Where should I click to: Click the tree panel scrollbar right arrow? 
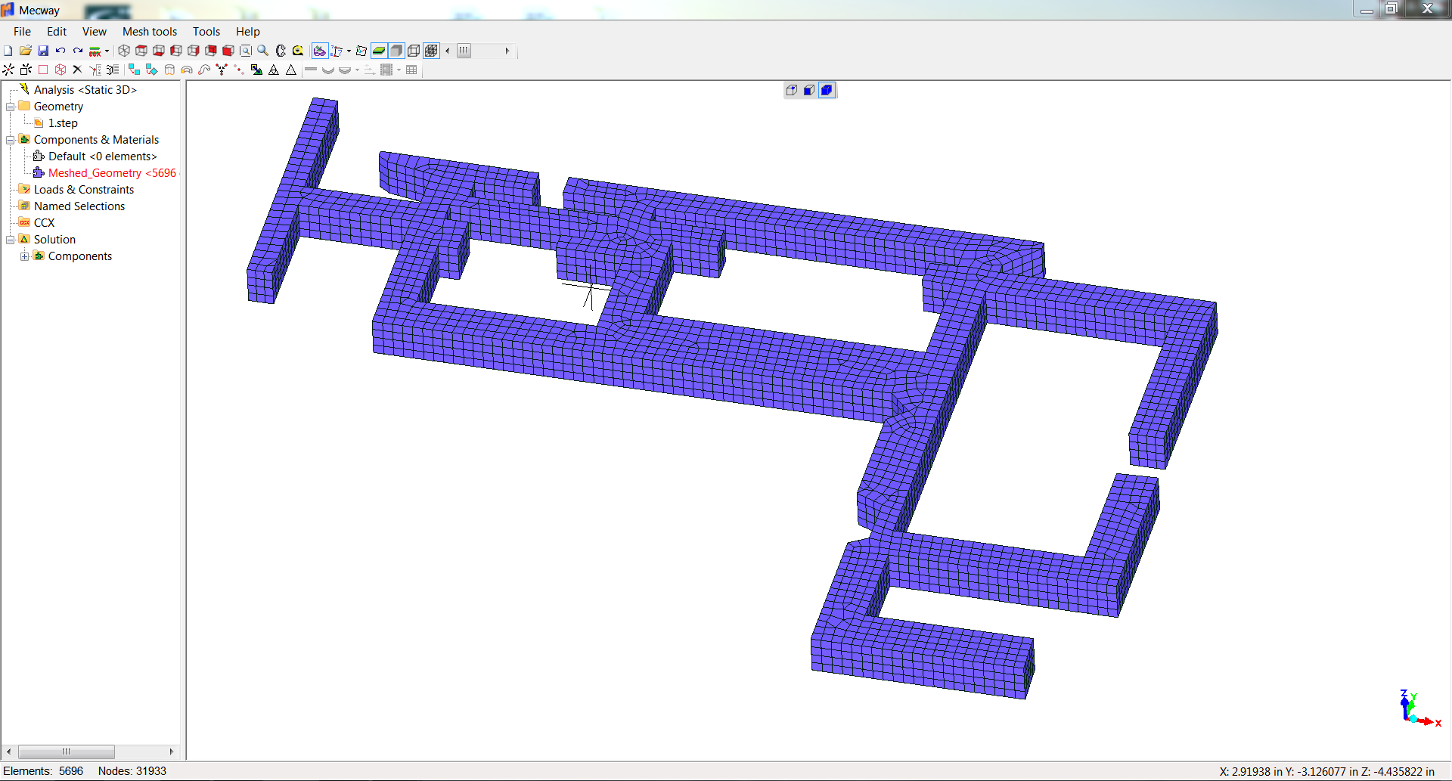(172, 752)
